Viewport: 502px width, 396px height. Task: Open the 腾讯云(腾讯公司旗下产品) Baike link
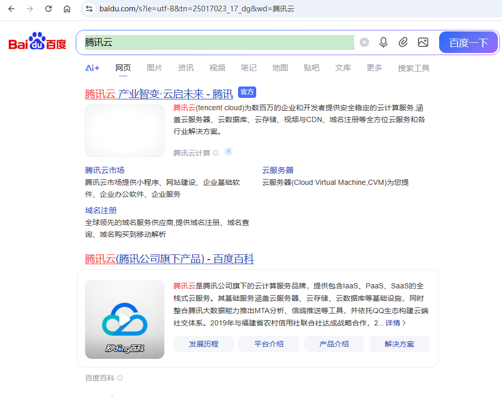pos(169,259)
